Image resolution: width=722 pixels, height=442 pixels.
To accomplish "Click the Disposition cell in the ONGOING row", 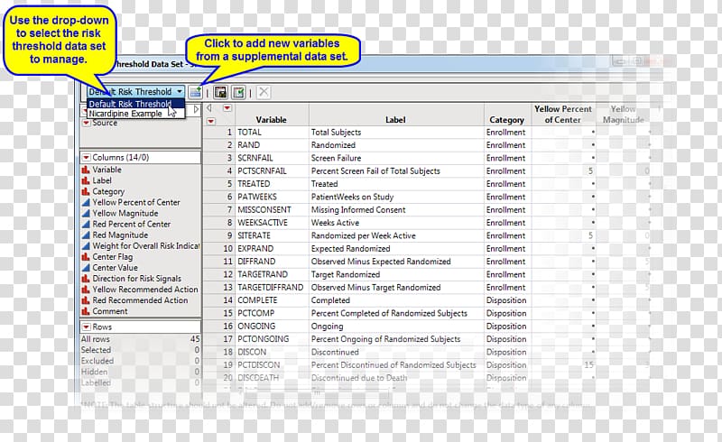I will (506, 326).
